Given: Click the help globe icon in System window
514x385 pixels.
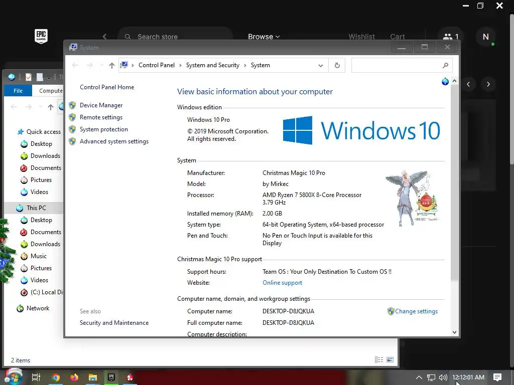Looking at the screenshot, I should point(445,81).
